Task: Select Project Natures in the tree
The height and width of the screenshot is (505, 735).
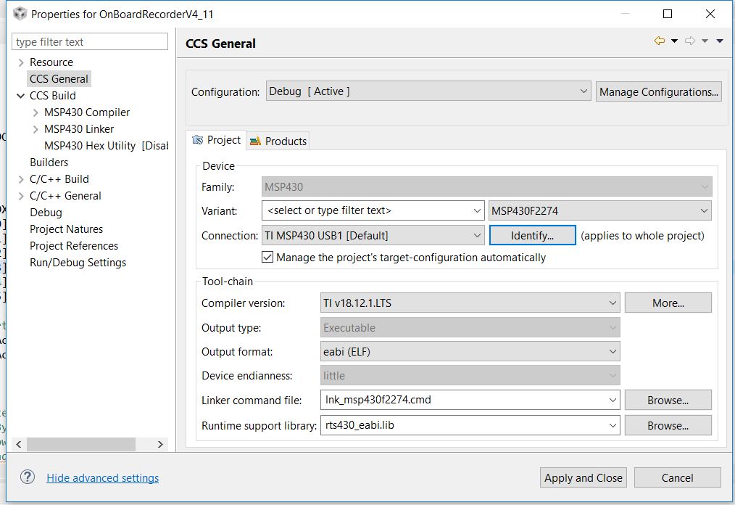Action: click(x=66, y=229)
